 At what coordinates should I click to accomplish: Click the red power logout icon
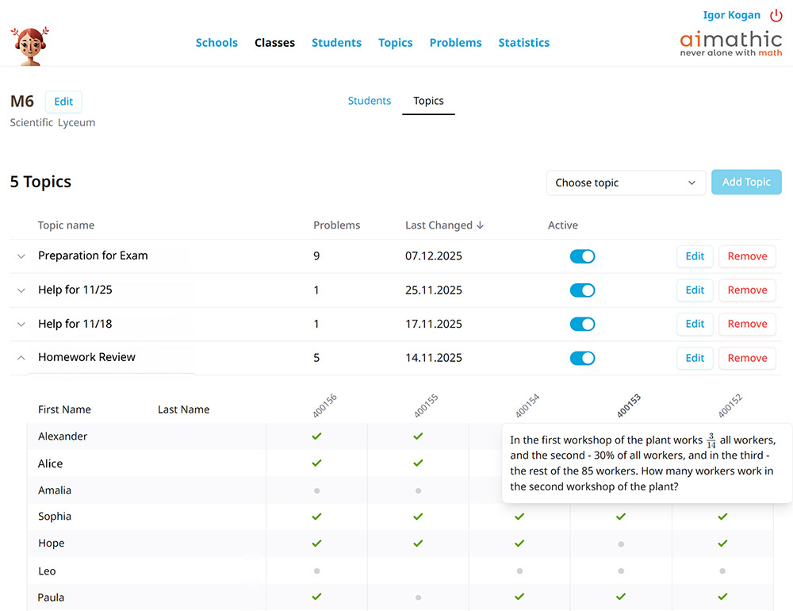pos(776,15)
